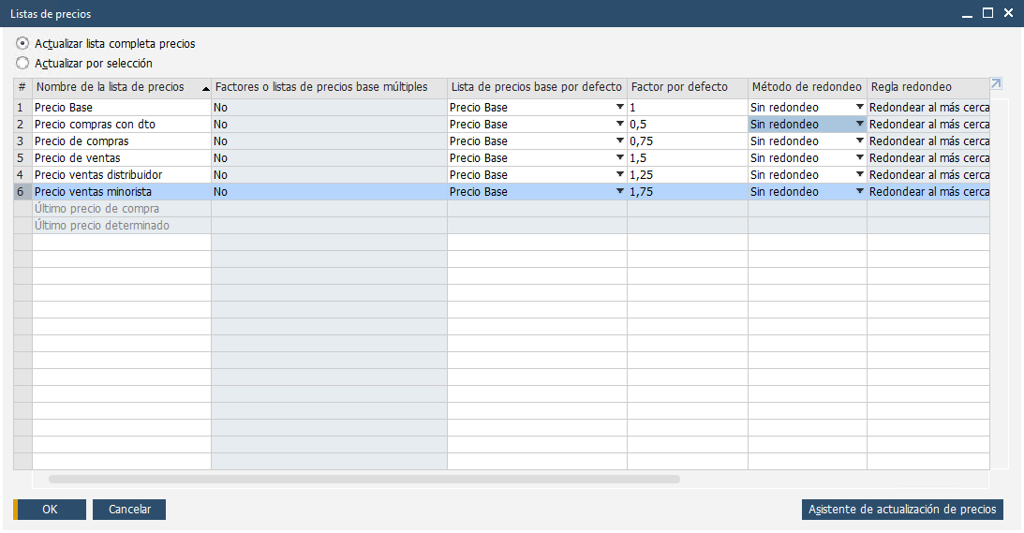Expand rounding method dropdown for Precio de compras row

pyautogui.click(x=859, y=141)
